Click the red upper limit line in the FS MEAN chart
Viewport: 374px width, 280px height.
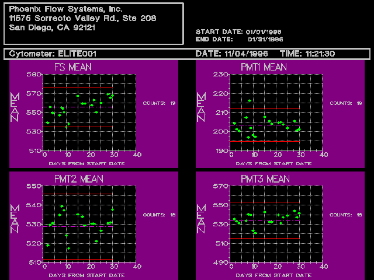(x=78, y=88)
